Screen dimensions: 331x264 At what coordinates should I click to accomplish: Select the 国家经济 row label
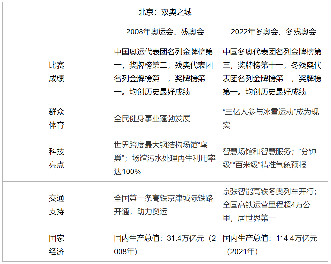[56, 245]
